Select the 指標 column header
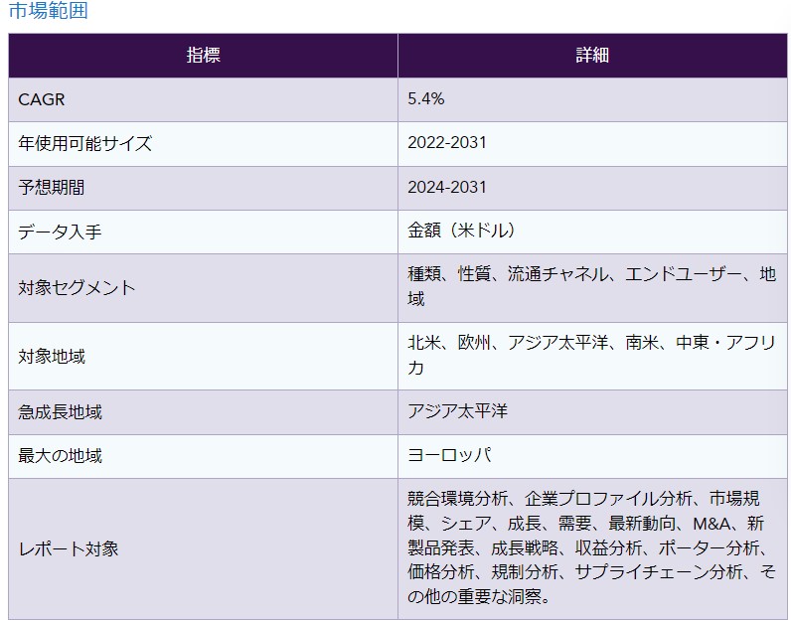The image size is (791, 621). pyautogui.click(x=203, y=56)
